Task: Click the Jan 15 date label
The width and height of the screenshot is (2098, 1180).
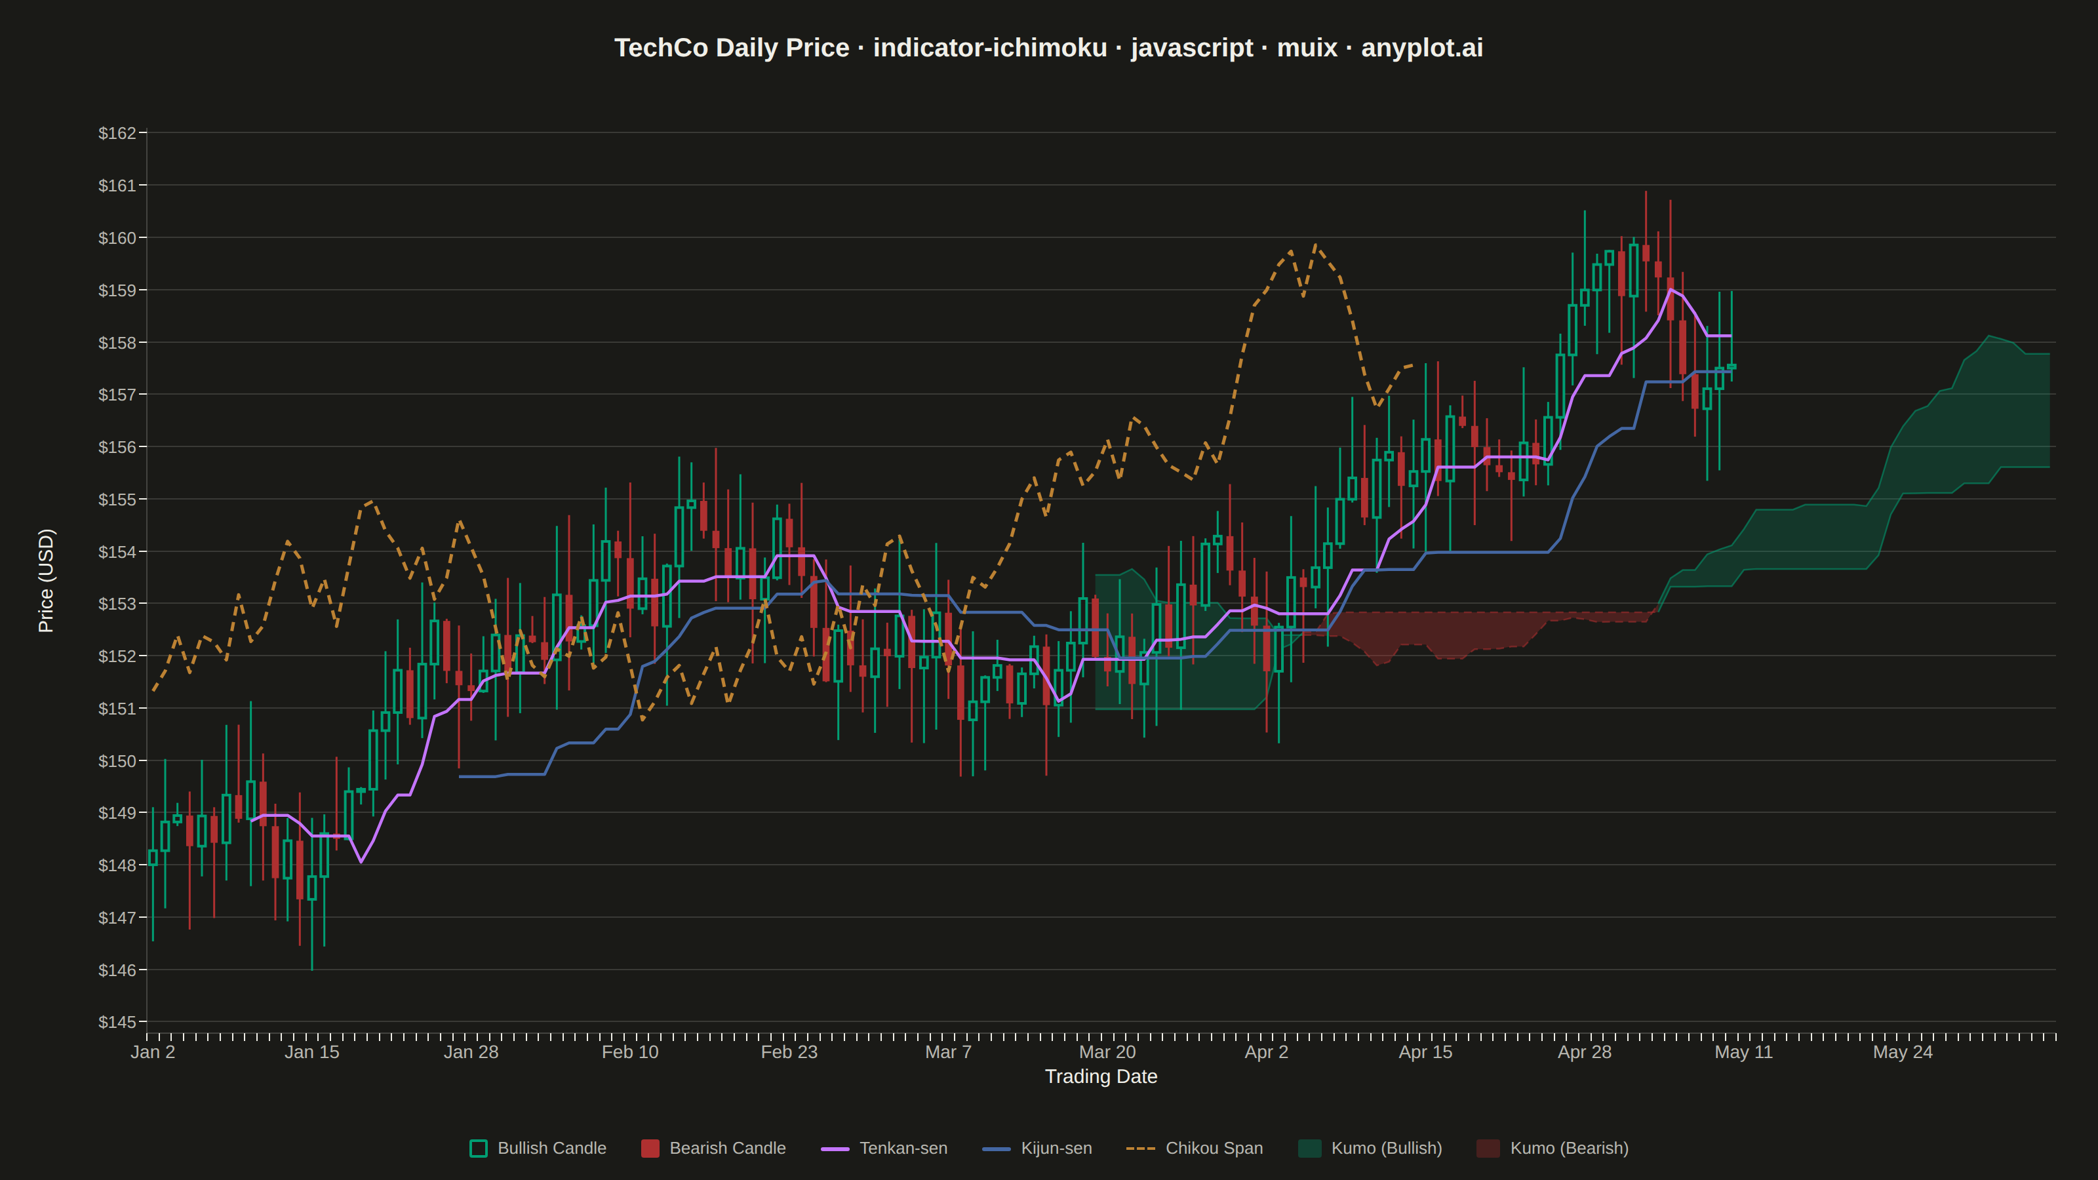Action: point(312,1052)
